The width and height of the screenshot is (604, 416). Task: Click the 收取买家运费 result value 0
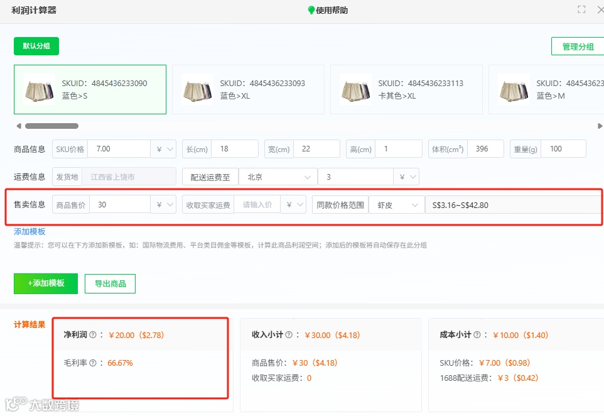coord(309,378)
